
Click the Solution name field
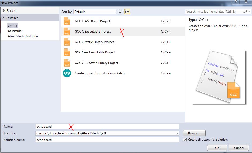pyautogui.click(x=107, y=140)
